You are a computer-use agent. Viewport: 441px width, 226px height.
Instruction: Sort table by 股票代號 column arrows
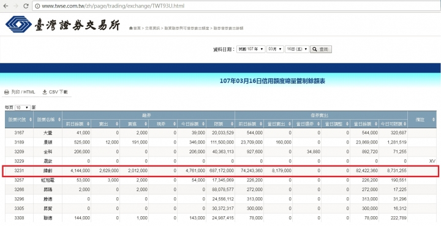(x=31, y=120)
